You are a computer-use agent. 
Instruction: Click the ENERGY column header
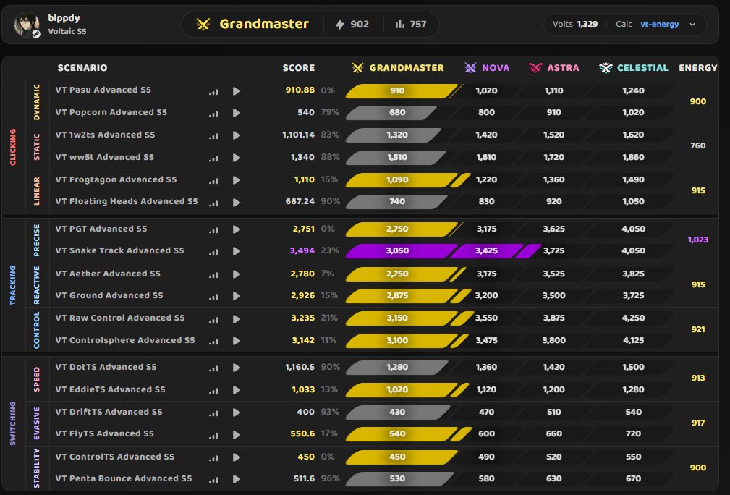698,68
